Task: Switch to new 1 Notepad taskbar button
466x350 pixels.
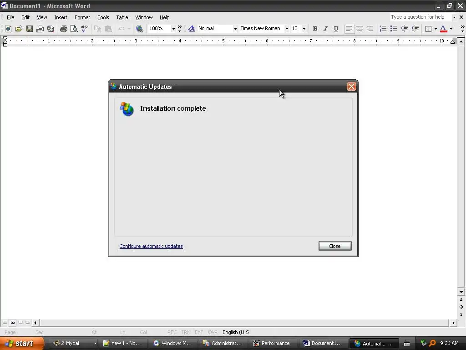Action: pos(122,343)
